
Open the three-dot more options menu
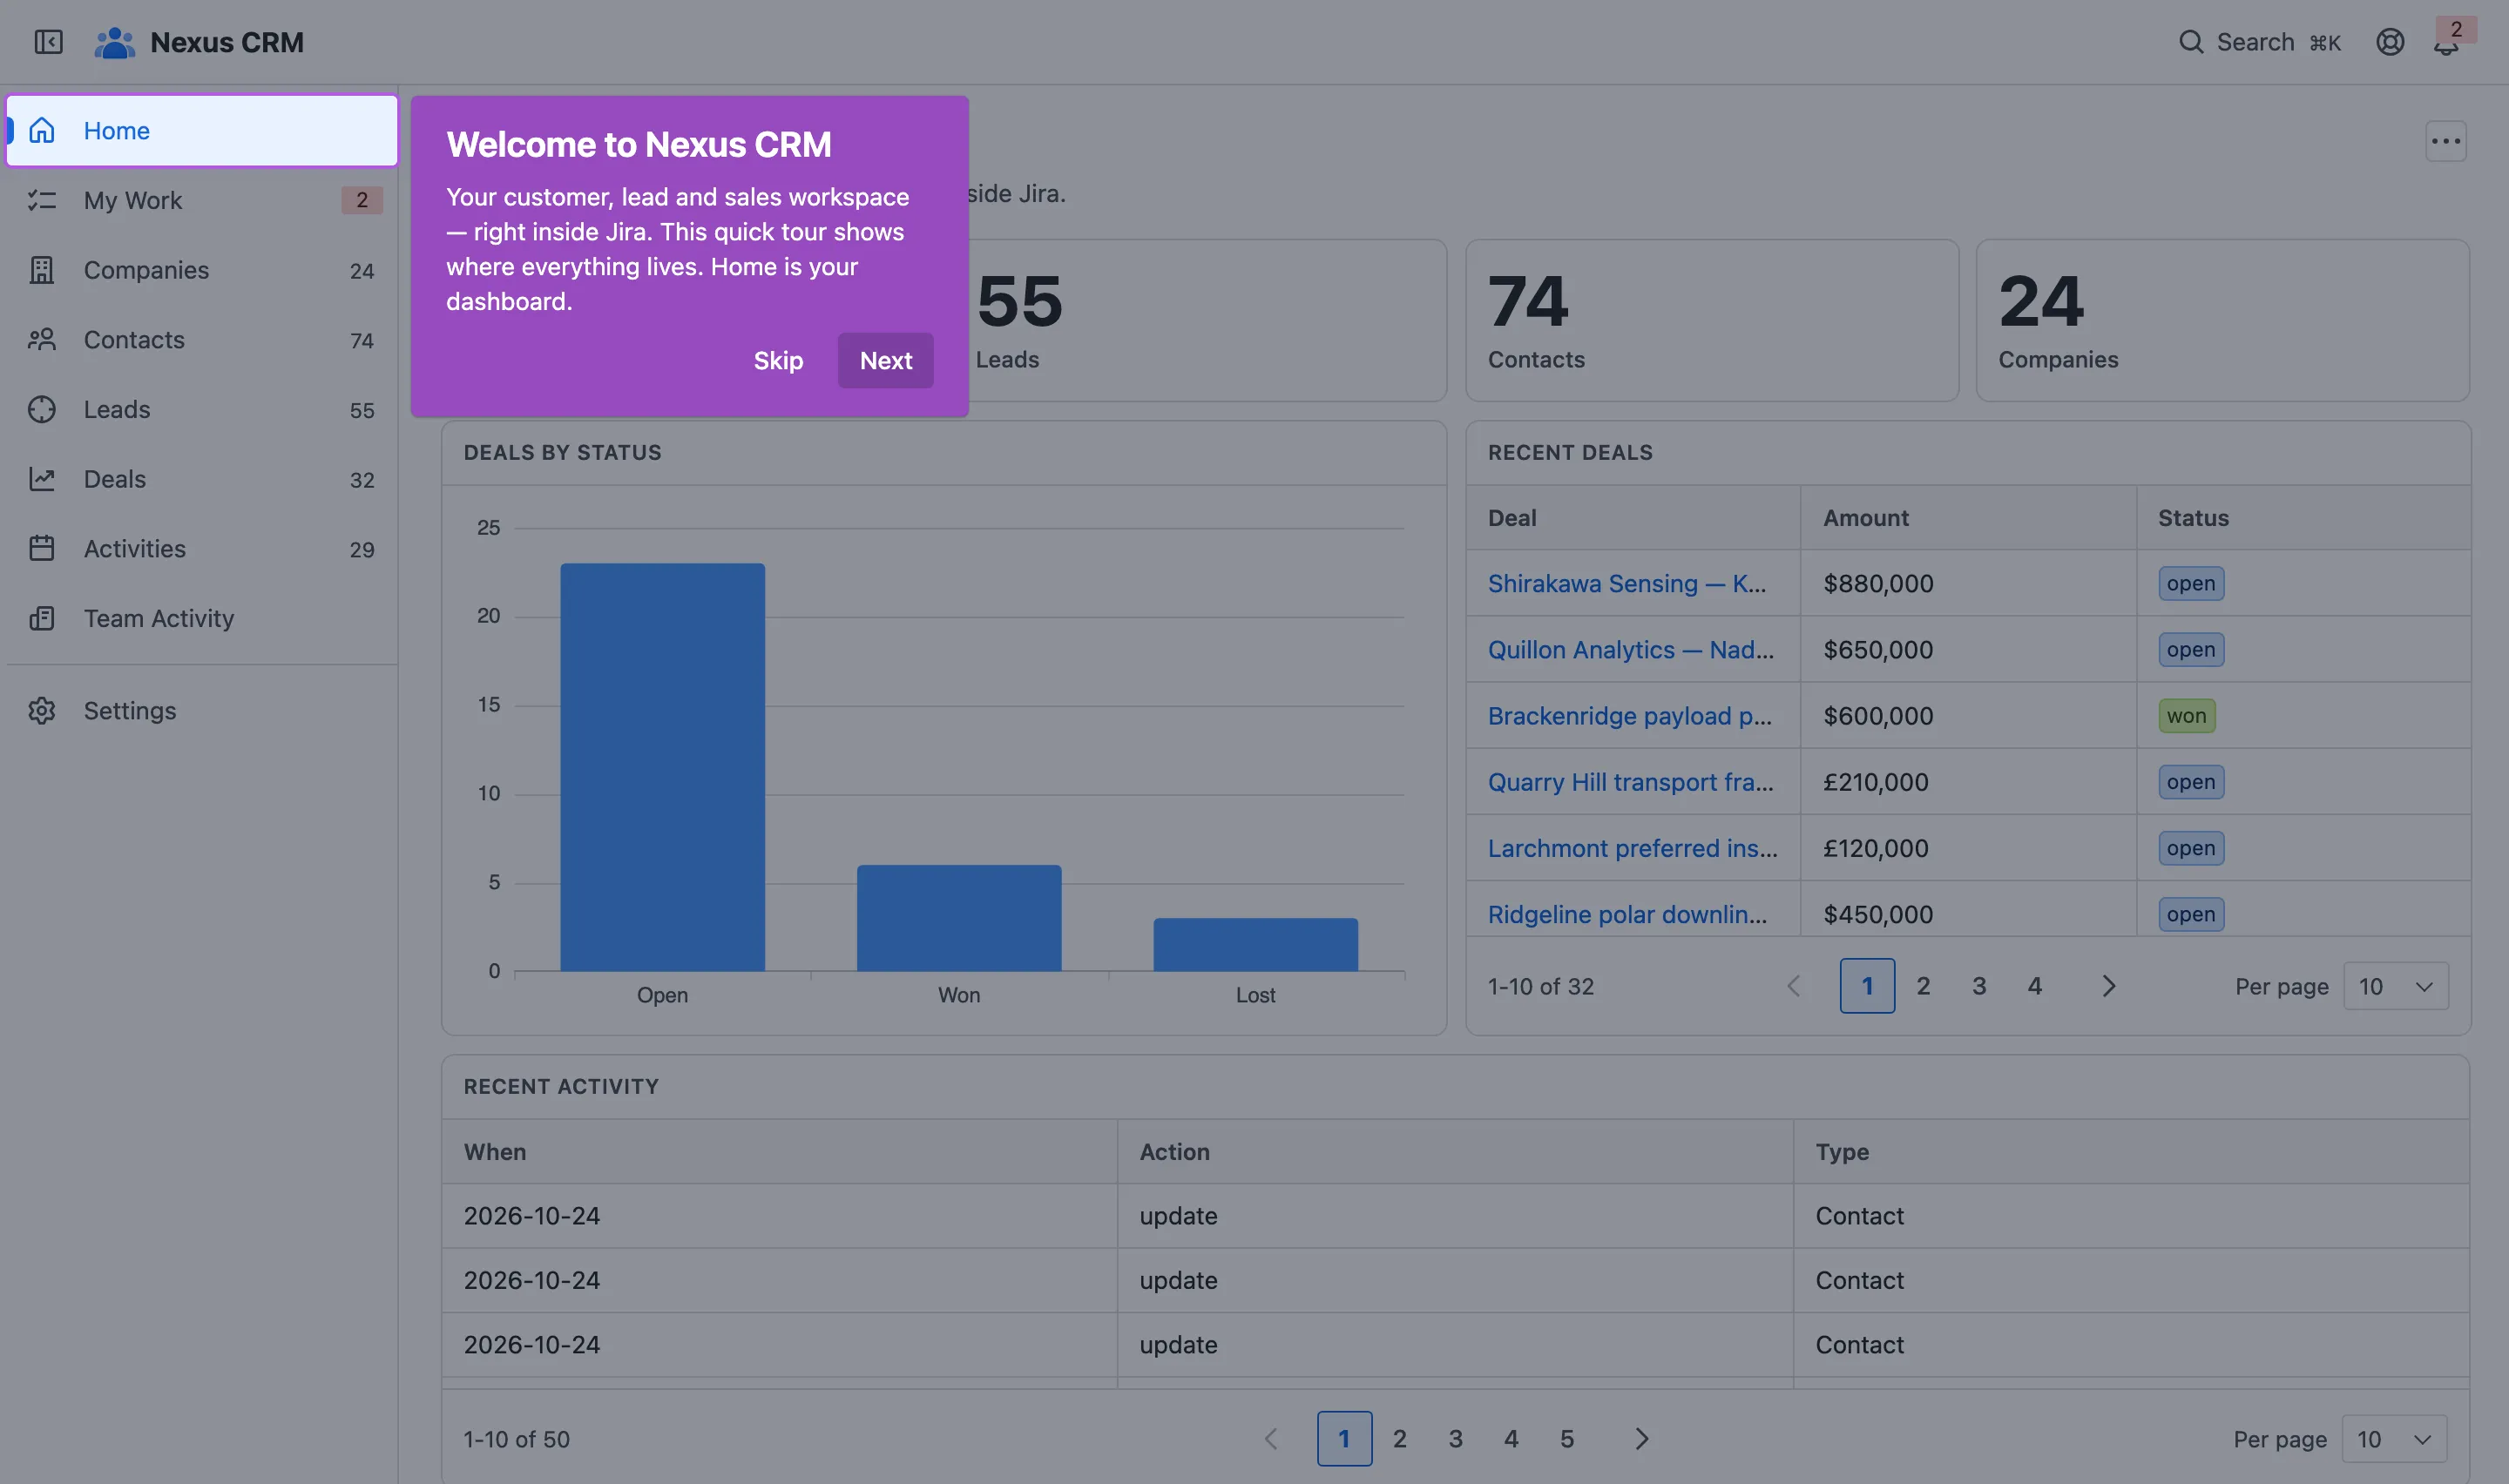tap(2445, 141)
